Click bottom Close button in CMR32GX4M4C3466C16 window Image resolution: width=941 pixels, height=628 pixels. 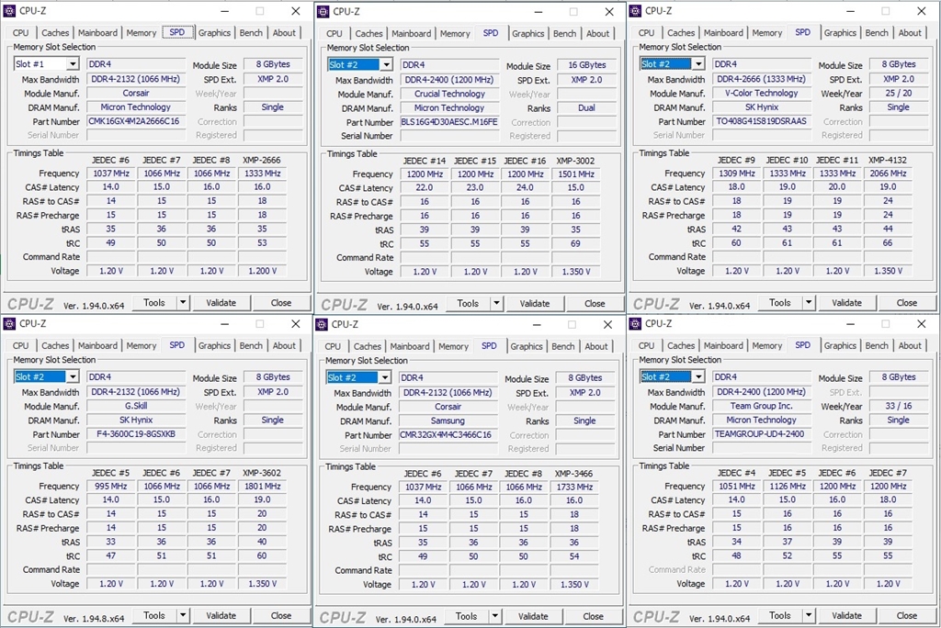pos(593,616)
